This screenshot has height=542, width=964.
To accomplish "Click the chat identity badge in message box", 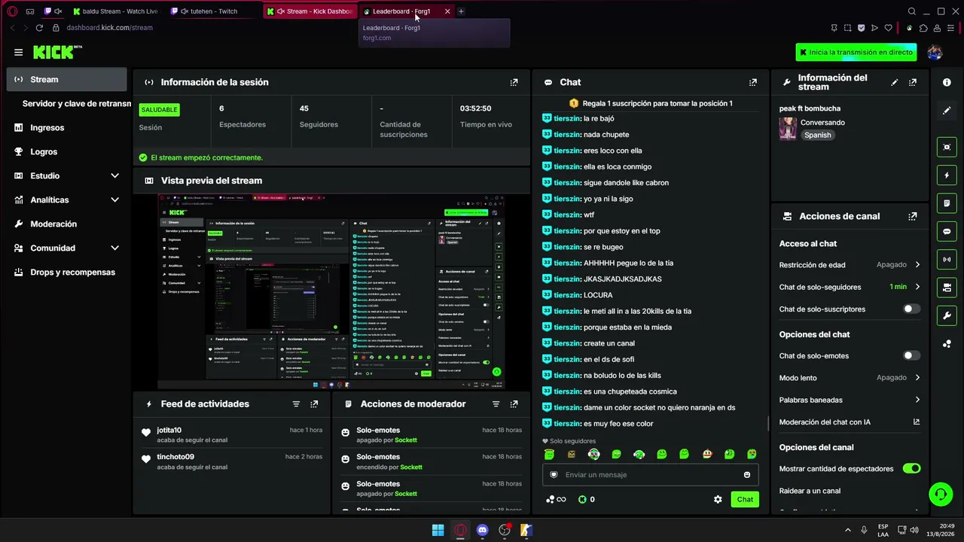I will (554, 475).
